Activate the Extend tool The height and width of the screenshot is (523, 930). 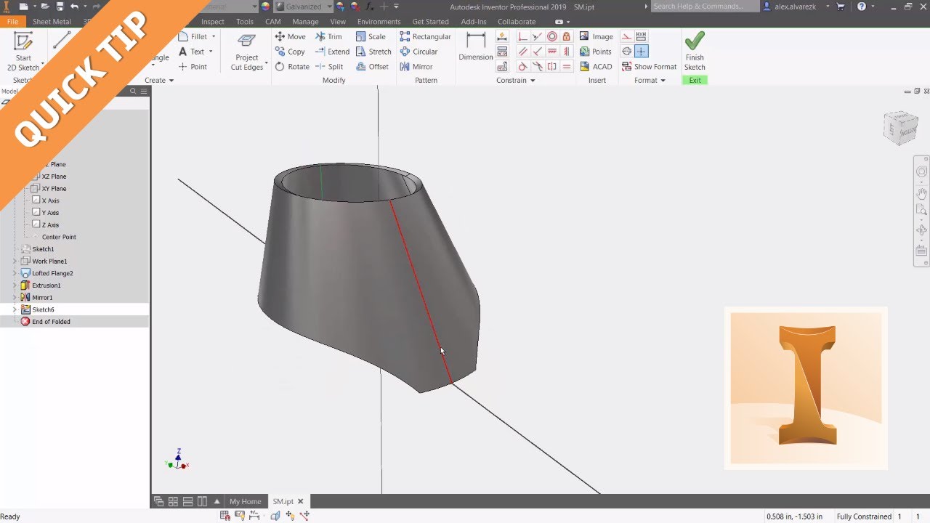click(332, 52)
